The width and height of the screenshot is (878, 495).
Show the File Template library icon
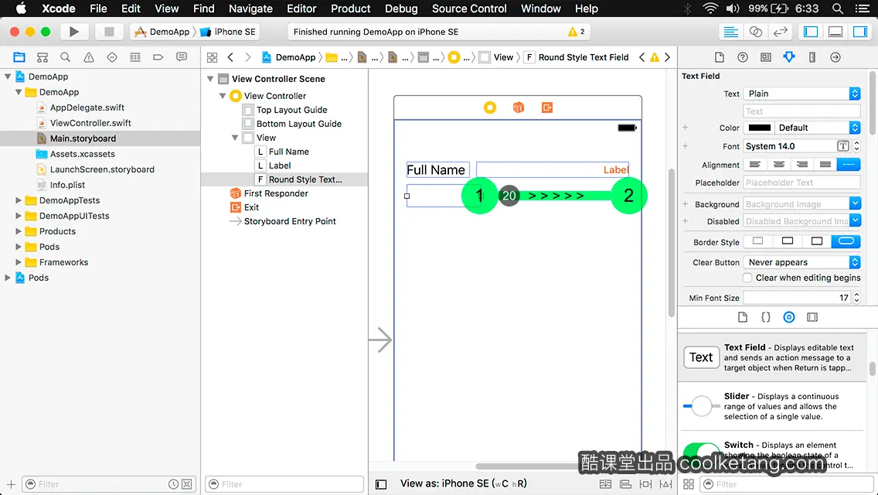743,317
